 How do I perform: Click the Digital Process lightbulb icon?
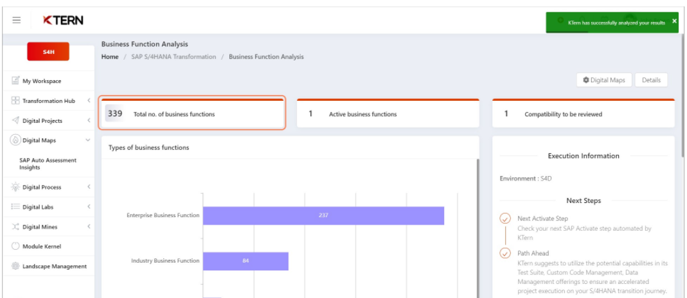click(16, 187)
